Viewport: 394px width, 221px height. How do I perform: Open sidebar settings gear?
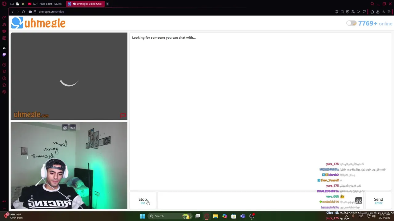[x=4, y=92]
